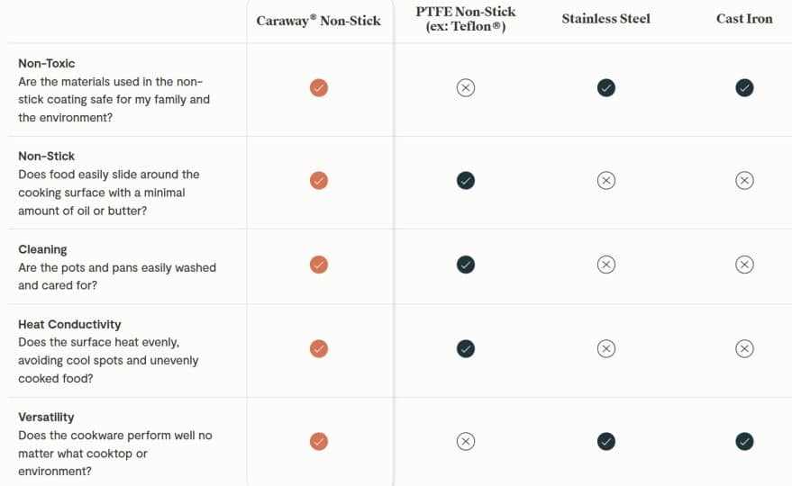Click Stainless Steel's check for Versatility
Screen dimensions: 792x486
[x=606, y=441]
